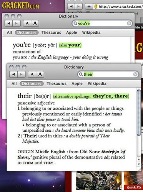Click the Safari add bookmark plus button
143x192 pixels.
[89, 6]
